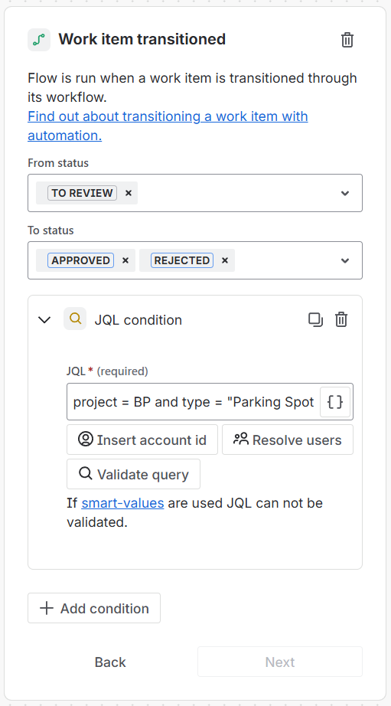
Task: Collapse the JQL condition section
Action: click(x=44, y=320)
